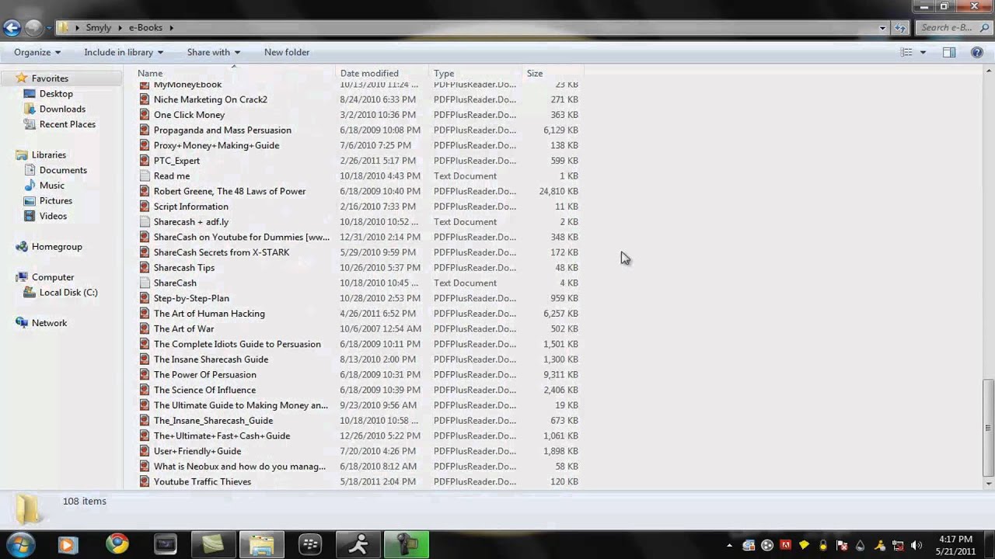Select the file Niche Marketing On Crack2

pyautogui.click(x=210, y=99)
